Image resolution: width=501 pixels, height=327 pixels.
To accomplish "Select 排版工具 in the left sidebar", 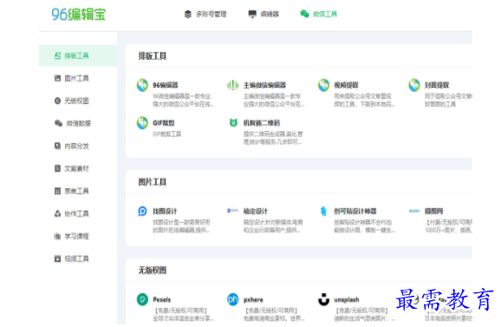I will 78,56.
